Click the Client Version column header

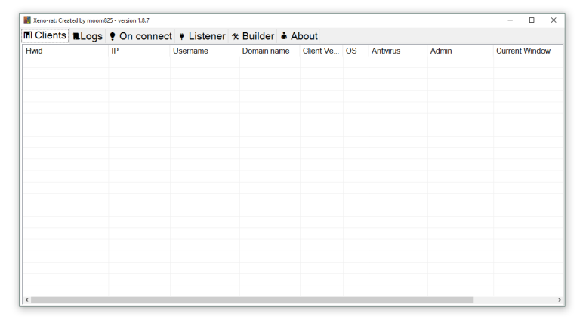pos(321,51)
